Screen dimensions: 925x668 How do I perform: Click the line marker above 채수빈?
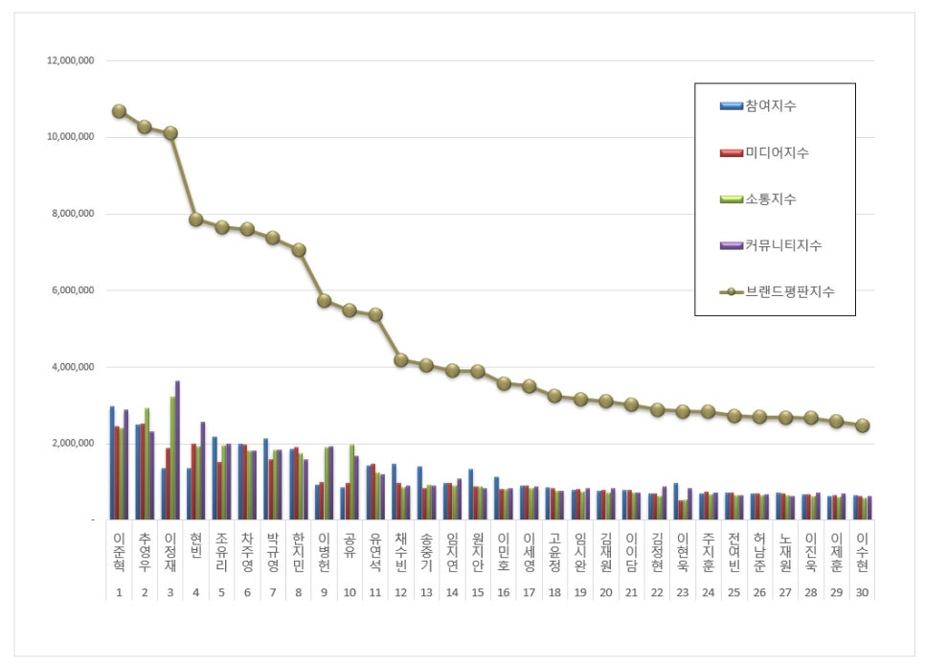pos(401,359)
